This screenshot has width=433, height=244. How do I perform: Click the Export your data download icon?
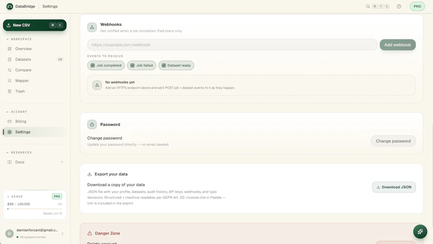[x=89, y=174]
